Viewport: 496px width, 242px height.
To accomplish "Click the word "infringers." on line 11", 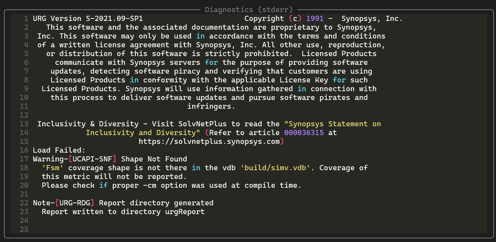I will (x=211, y=106).
